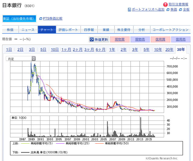Click the window icon before PTS株価比較
Image resolution: width=193 pixels, height=161 pixels.
pyautogui.click(x=41, y=19)
